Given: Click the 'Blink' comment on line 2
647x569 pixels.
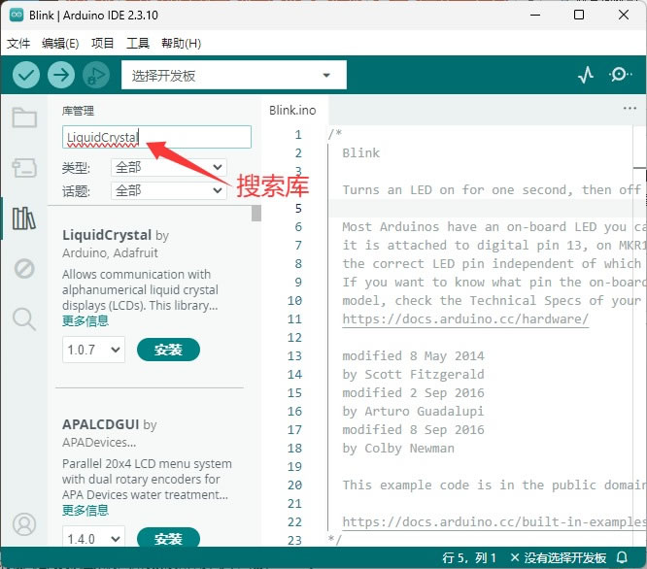Looking at the screenshot, I should 360,153.
